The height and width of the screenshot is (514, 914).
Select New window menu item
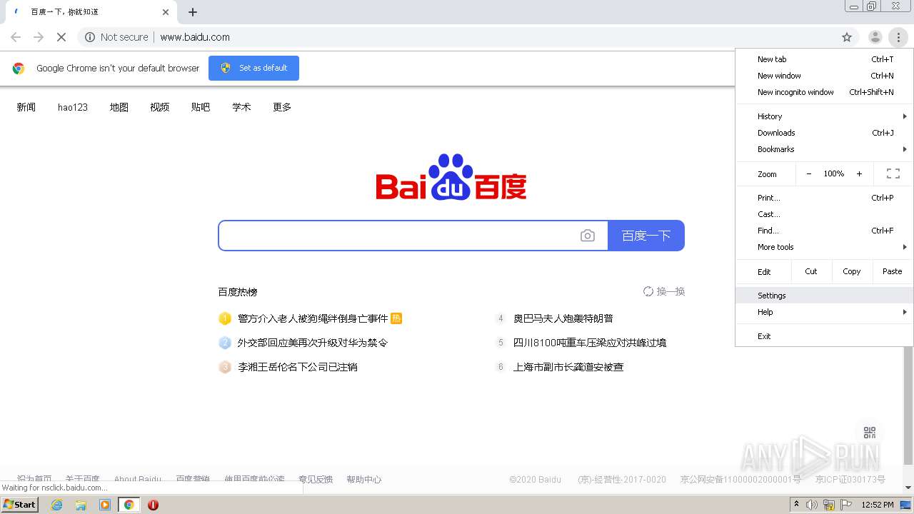click(824, 76)
